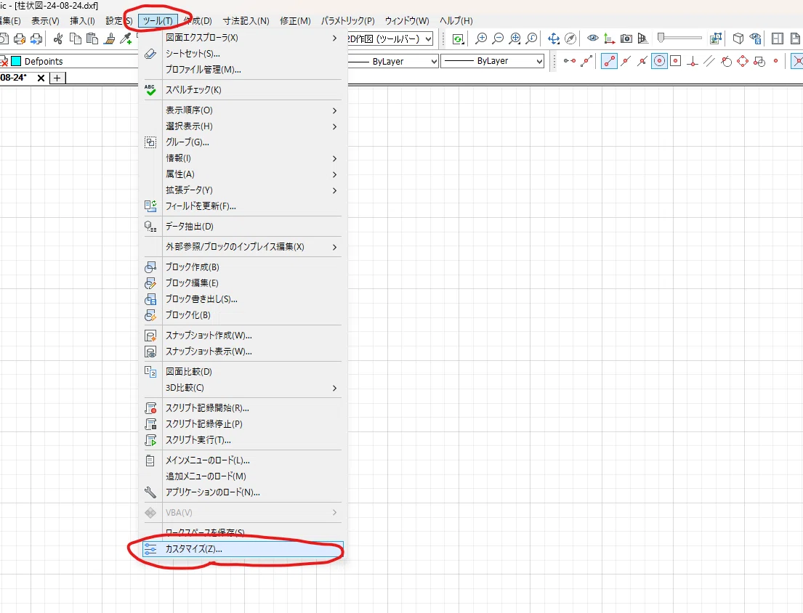The image size is (803, 613).
Task: Open the 2D作図 workspace dropdown
Action: [390, 39]
